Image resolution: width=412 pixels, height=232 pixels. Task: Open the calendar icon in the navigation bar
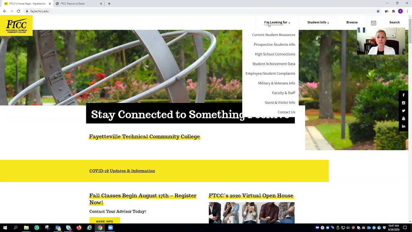[373, 23]
